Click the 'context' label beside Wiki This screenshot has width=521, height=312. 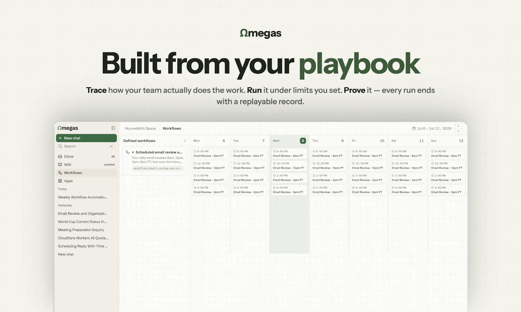click(x=109, y=165)
